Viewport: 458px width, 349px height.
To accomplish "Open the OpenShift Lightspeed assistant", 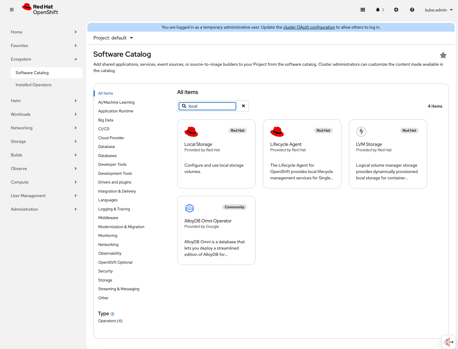I will [449, 341].
